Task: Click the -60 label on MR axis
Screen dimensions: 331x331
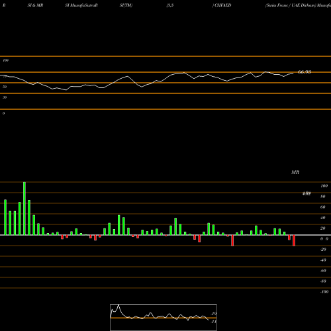Action: point(323,271)
